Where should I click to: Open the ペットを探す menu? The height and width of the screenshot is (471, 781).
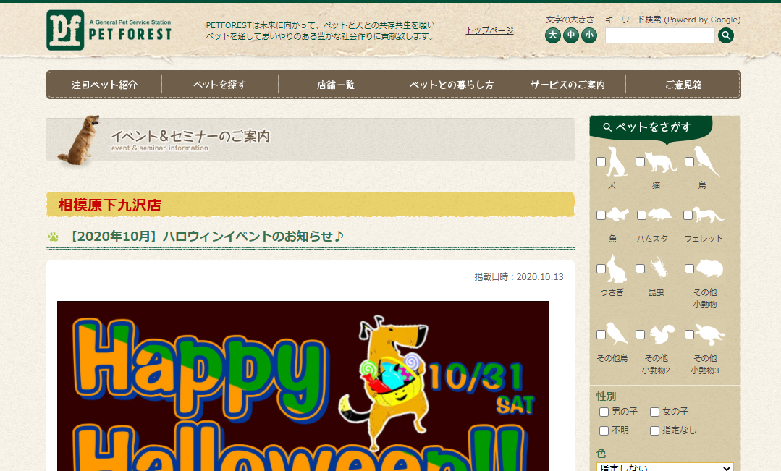click(x=219, y=85)
